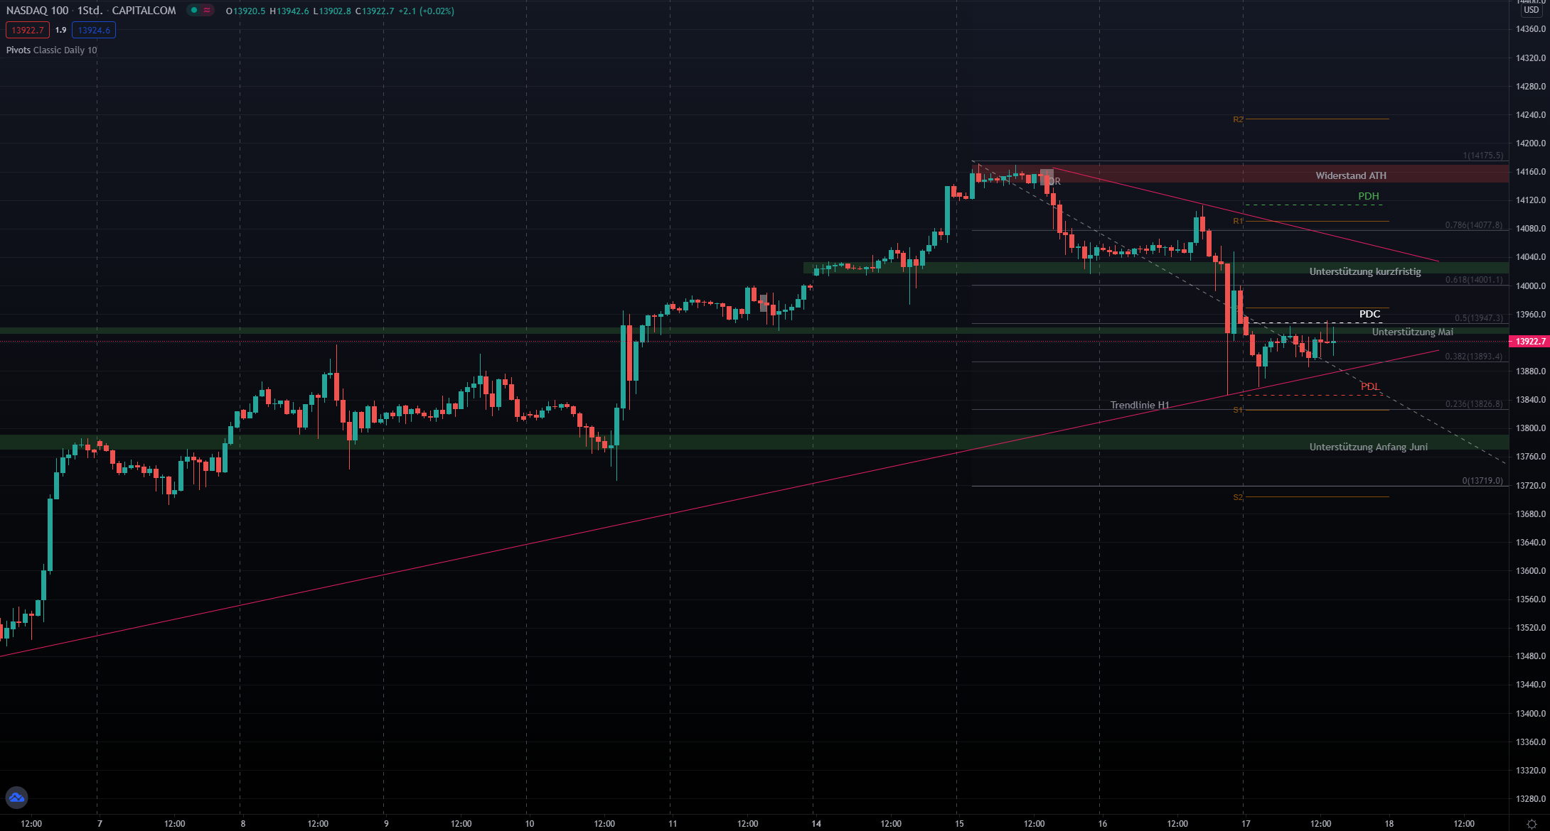
Task: Click the current price label 13922.7 on axis
Action: (1529, 342)
